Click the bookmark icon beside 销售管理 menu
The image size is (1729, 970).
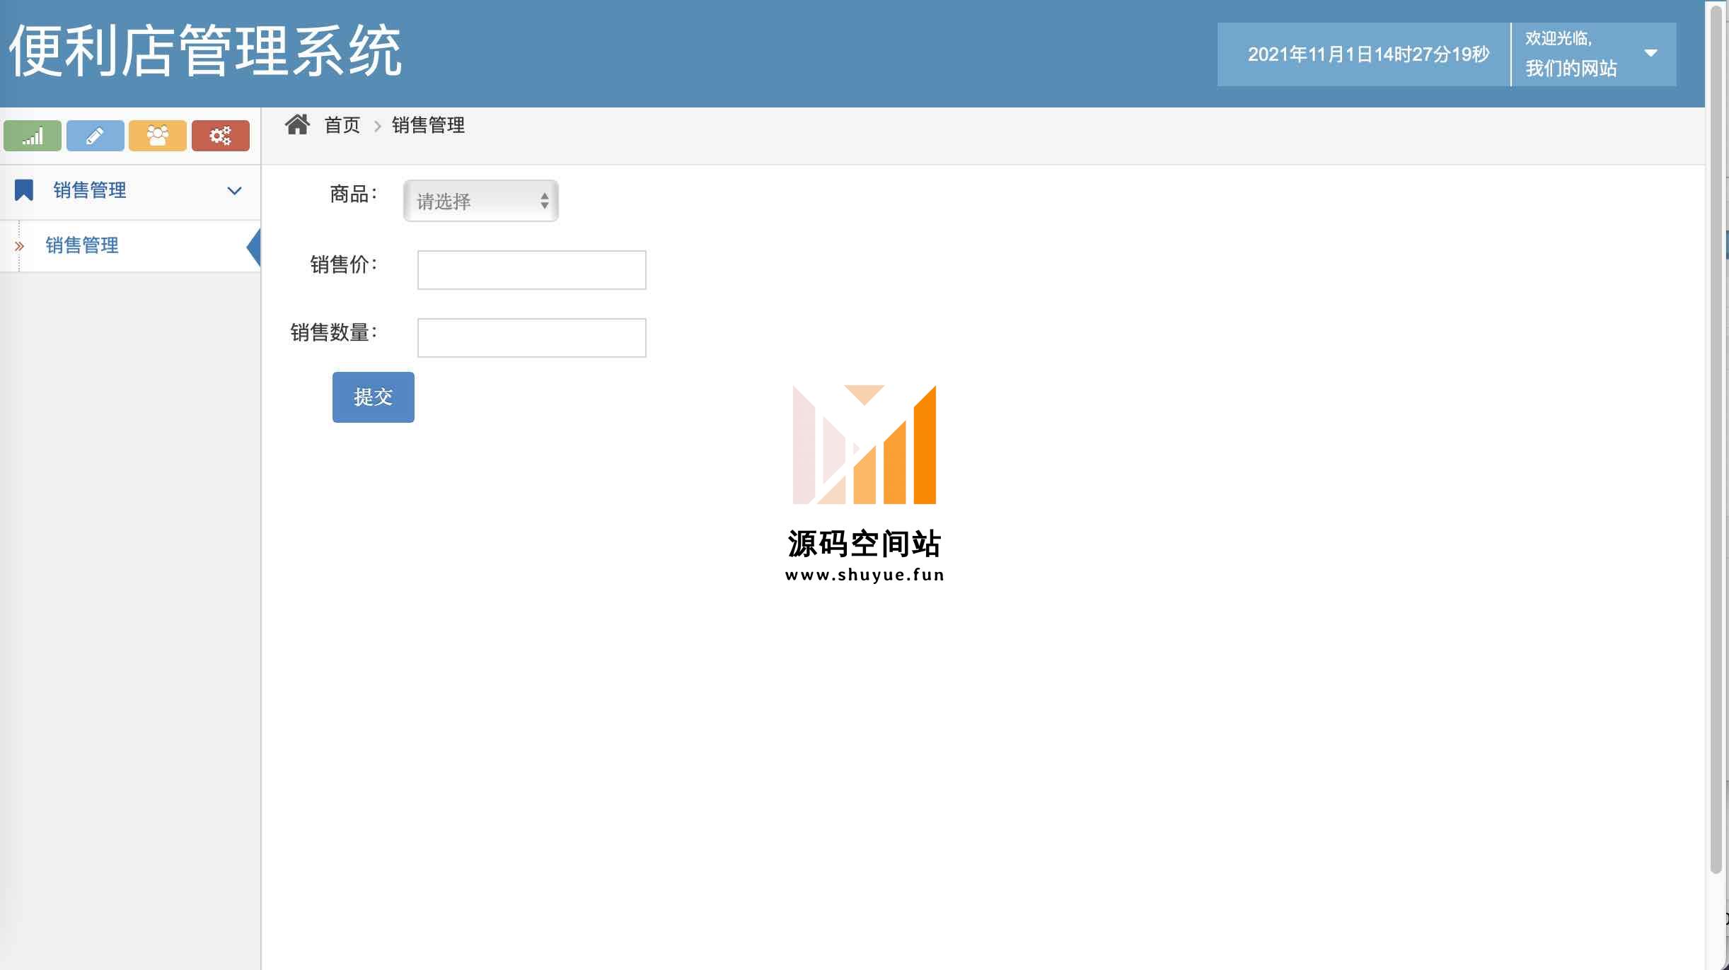(x=24, y=190)
